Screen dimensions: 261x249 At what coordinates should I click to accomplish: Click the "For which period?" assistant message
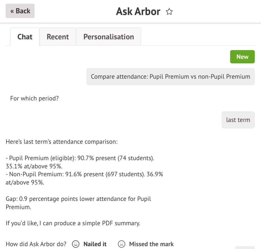pos(34,98)
